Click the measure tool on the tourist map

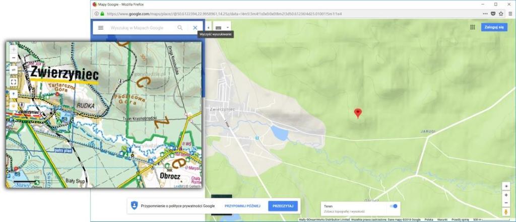pyautogui.click(x=14, y=70)
